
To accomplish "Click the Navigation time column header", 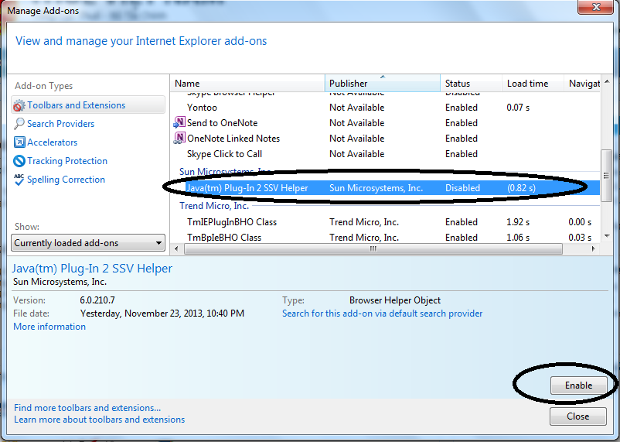I will click(x=582, y=83).
